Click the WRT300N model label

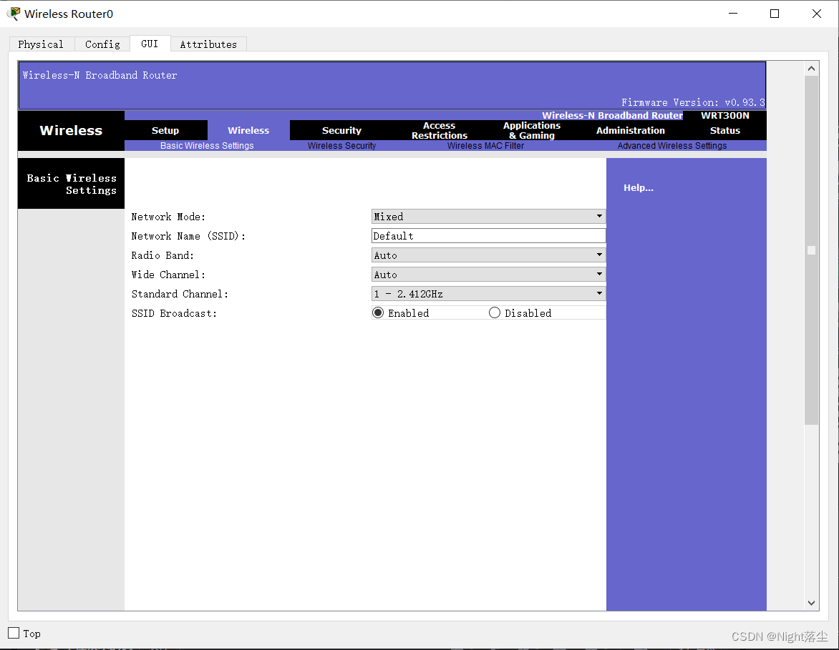pos(725,115)
